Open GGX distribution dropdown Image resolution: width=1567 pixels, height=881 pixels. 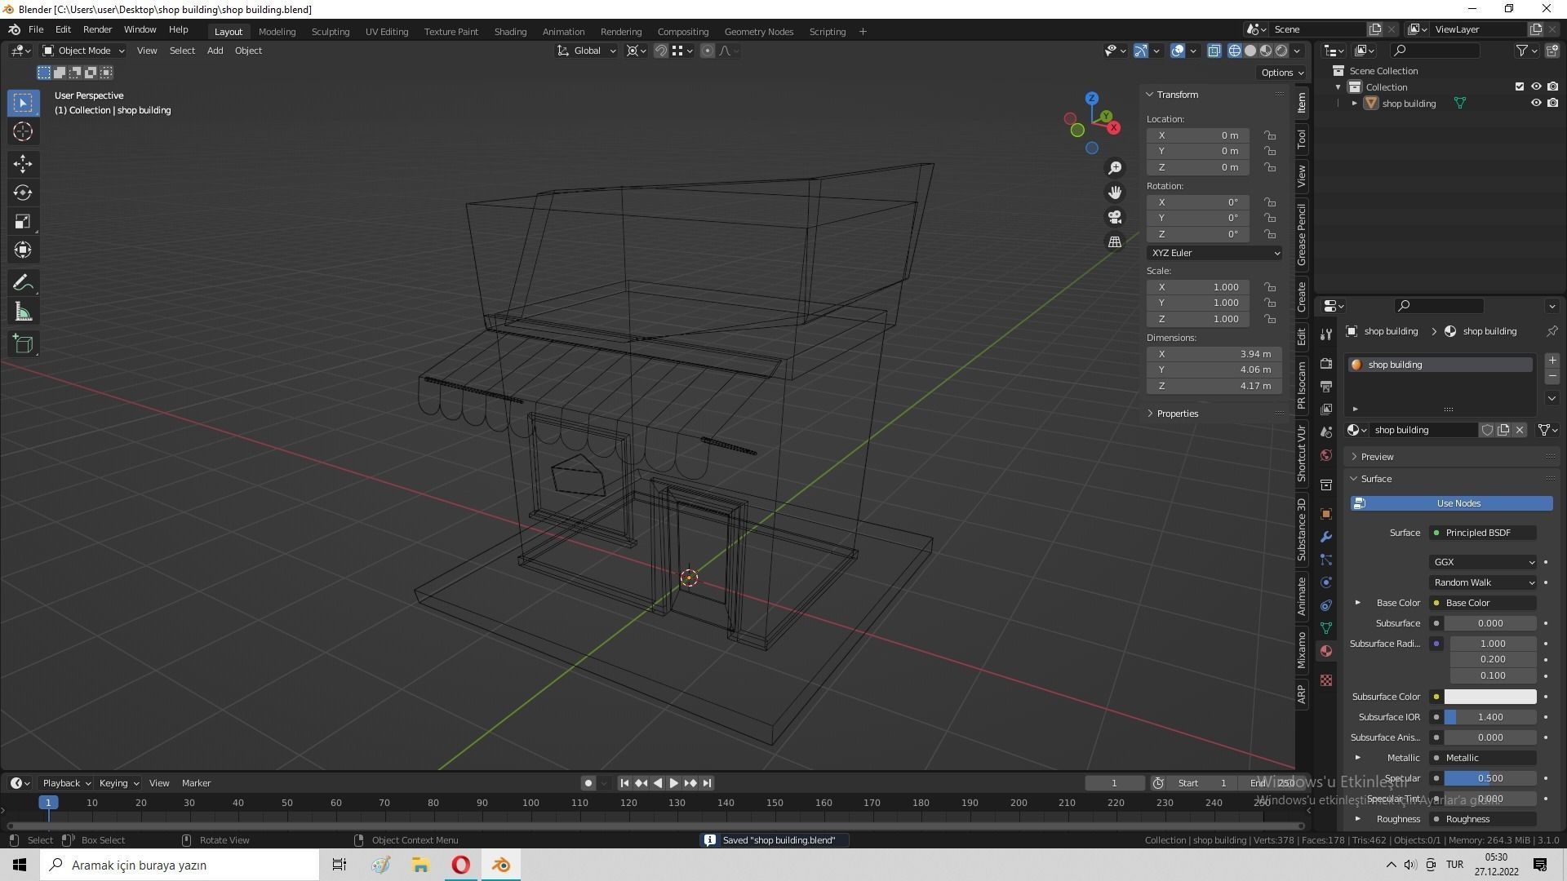[1483, 562]
